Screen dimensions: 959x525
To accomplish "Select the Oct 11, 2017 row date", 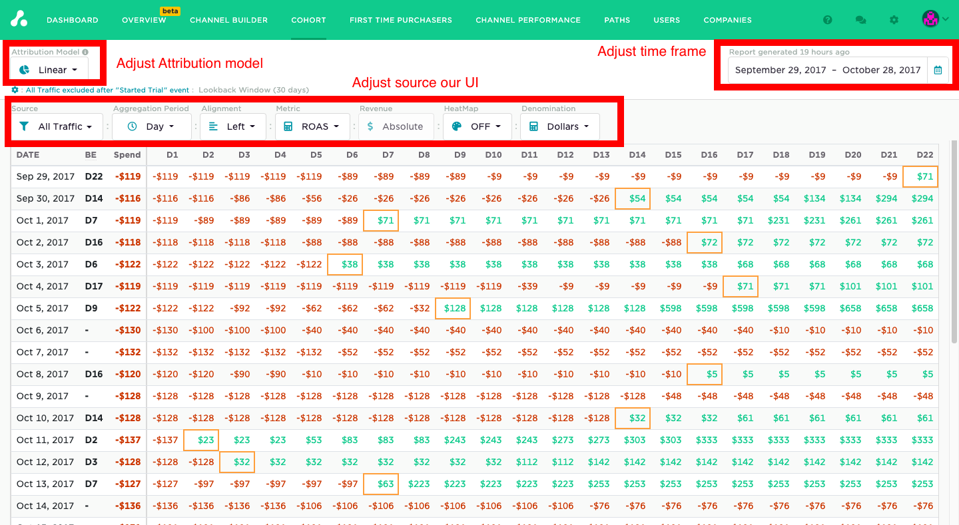I will point(45,440).
